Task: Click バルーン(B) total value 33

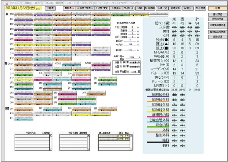Action: tap(197, 73)
